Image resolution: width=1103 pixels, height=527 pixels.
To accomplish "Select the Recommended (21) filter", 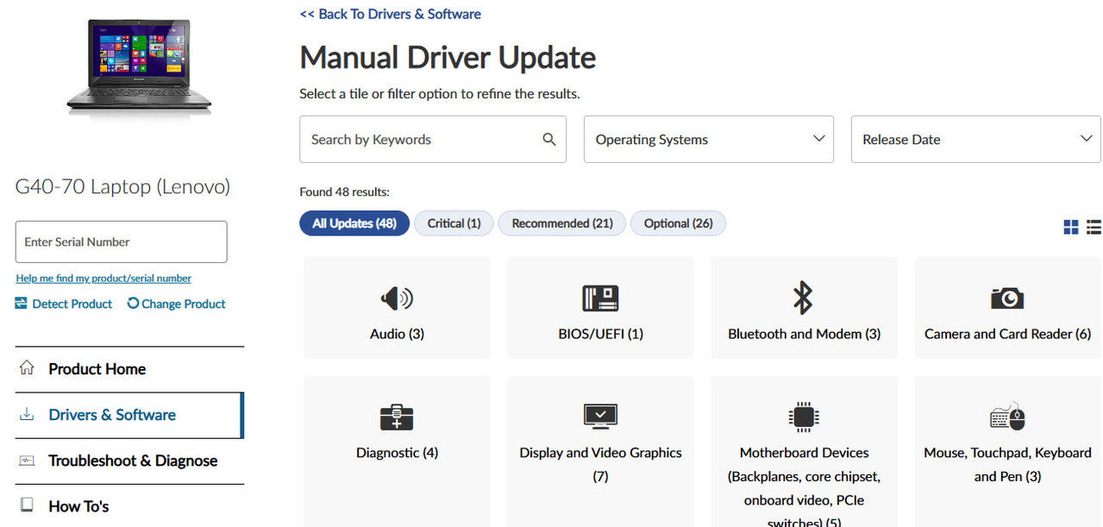I will pos(562,223).
